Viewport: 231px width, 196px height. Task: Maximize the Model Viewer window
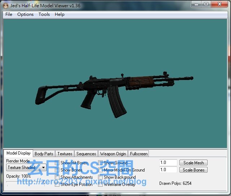(x=206, y=4)
